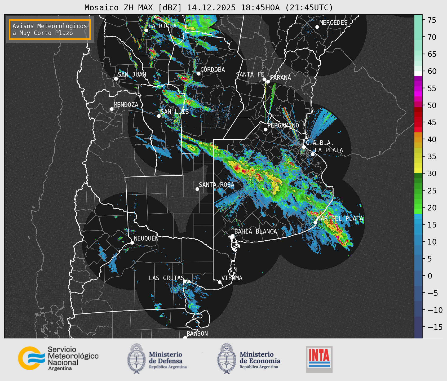Image resolution: width=447 pixels, height=381 pixels.
Task: Select the LA RIOJA city marker
Action: pyautogui.click(x=146, y=30)
